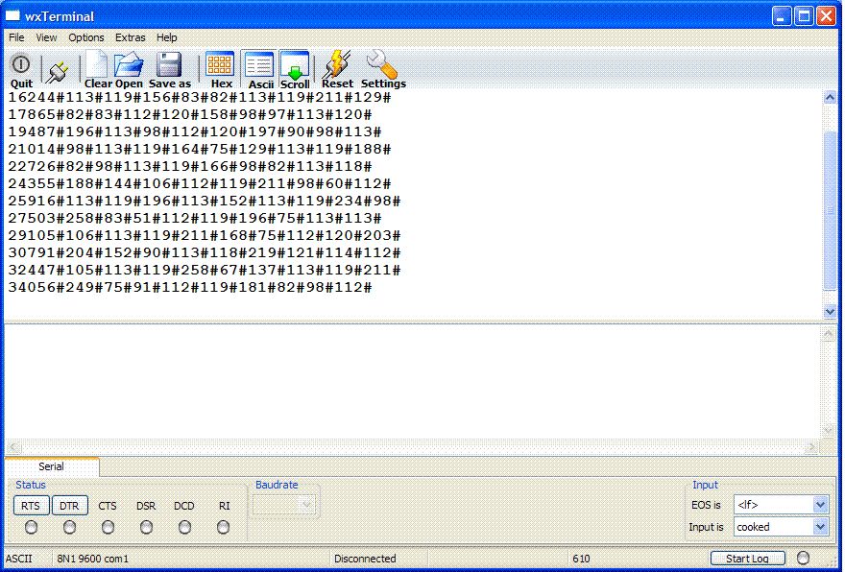Viewport: 845px width, 572px height.
Task: Click the DTR status indicator light
Action: pyautogui.click(x=69, y=527)
